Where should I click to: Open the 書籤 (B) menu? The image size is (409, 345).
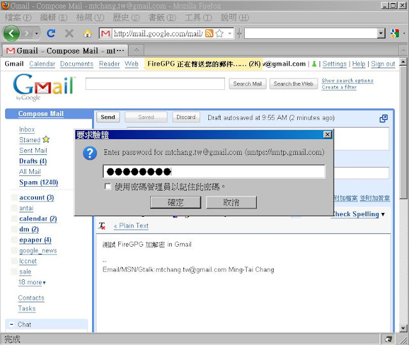[162, 17]
